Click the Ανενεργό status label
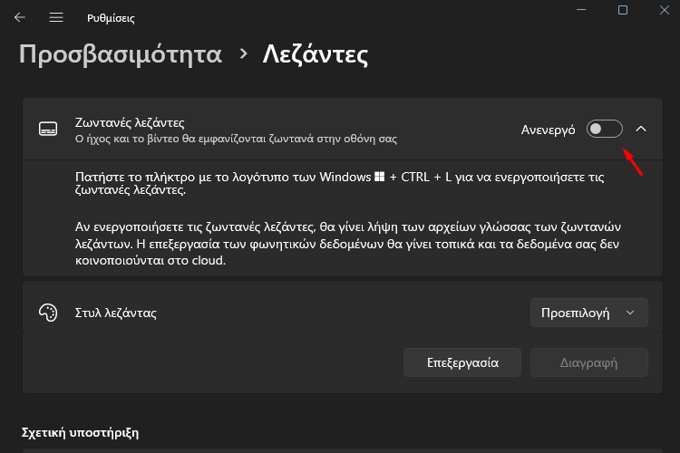This screenshot has height=453, width=680. 548,130
